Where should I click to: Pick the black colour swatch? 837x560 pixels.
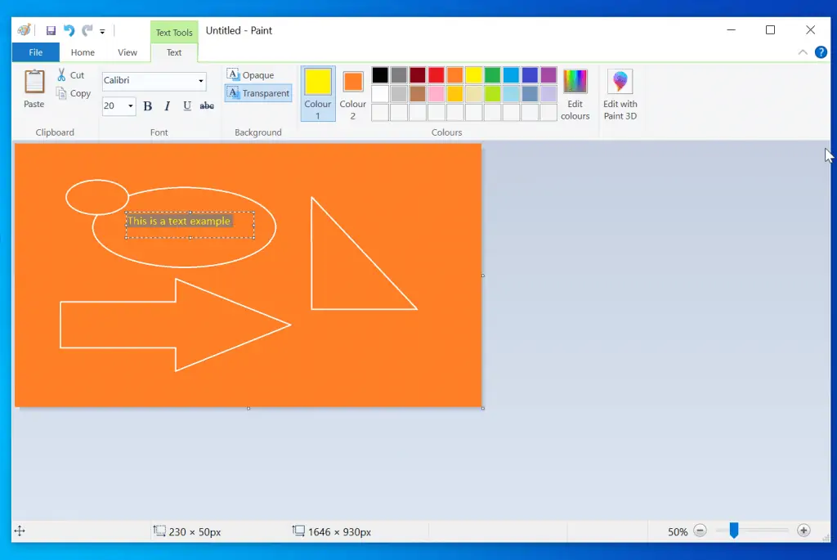tap(380, 75)
